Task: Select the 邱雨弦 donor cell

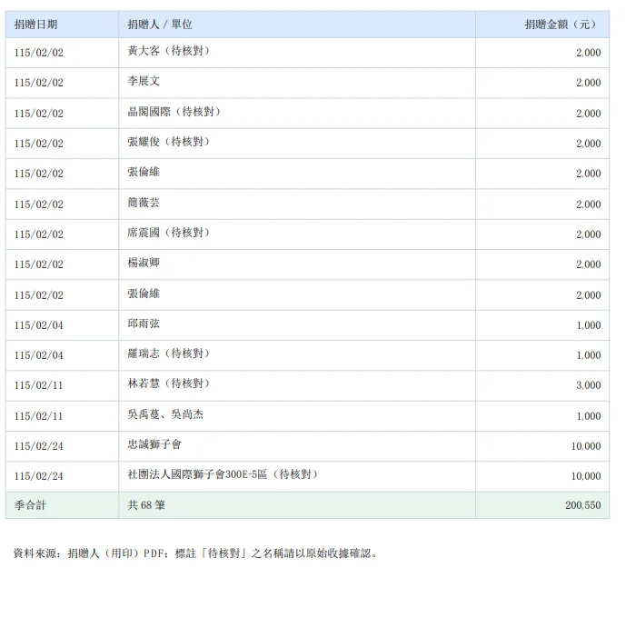Action: coord(297,325)
